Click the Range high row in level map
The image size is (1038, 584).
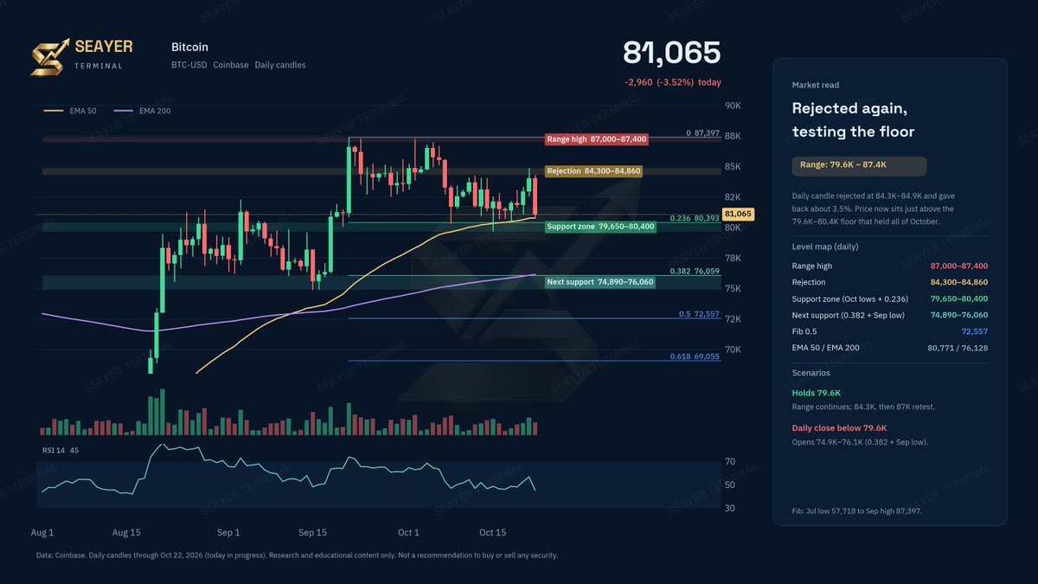point(890,266)
